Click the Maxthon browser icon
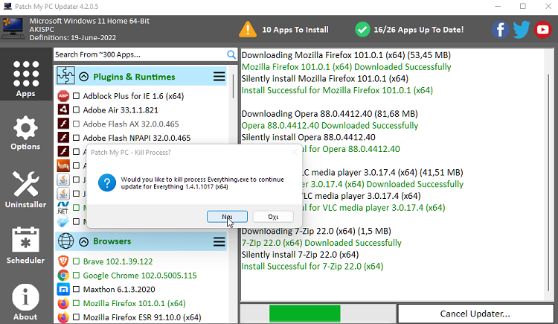Viewport: 558px width, 324px height. (63, 289)
